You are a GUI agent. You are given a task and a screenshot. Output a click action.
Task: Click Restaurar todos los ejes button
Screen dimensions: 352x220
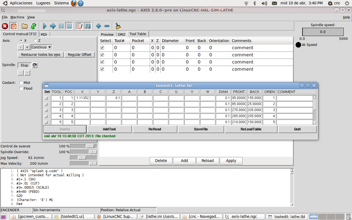(41, 54)
